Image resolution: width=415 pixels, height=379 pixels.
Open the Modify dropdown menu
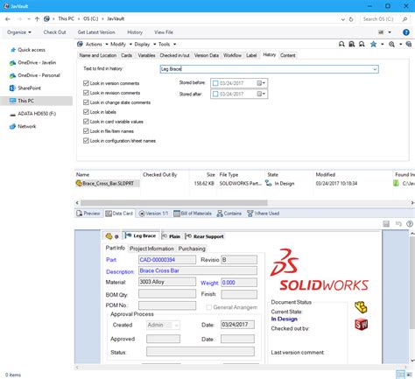point(121,44)
